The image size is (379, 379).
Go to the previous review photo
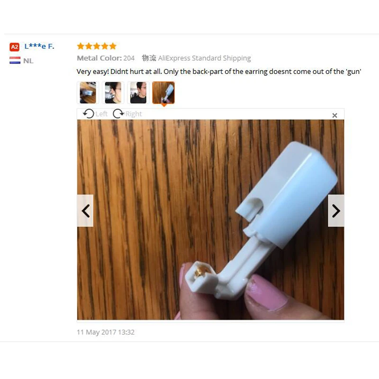click(85, 211)
